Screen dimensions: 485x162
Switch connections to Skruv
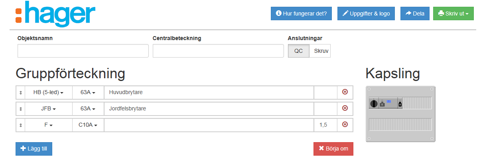pyautogui.click(x=320, y=51)
